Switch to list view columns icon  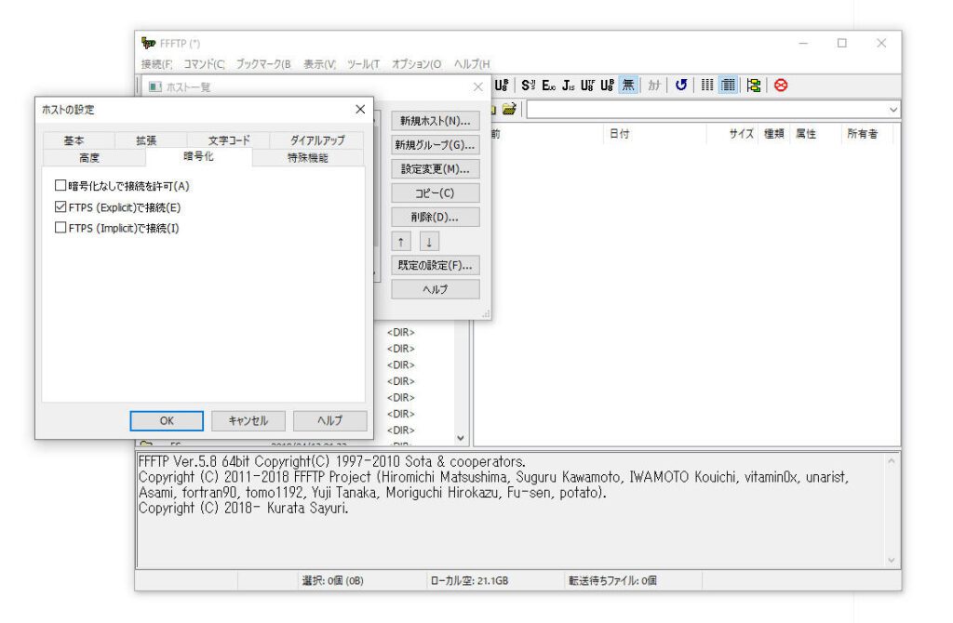point(707,86)
